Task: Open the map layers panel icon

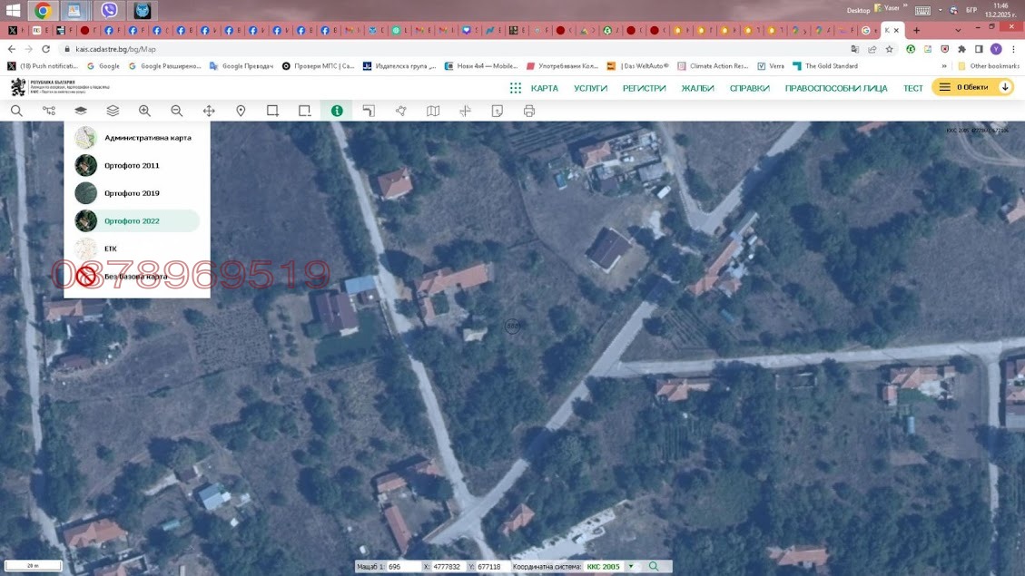Action: coord(112,110)
